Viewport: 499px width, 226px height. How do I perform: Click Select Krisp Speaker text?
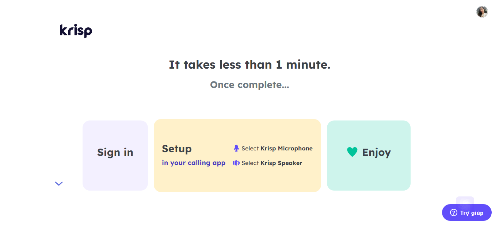coord(272,163)
